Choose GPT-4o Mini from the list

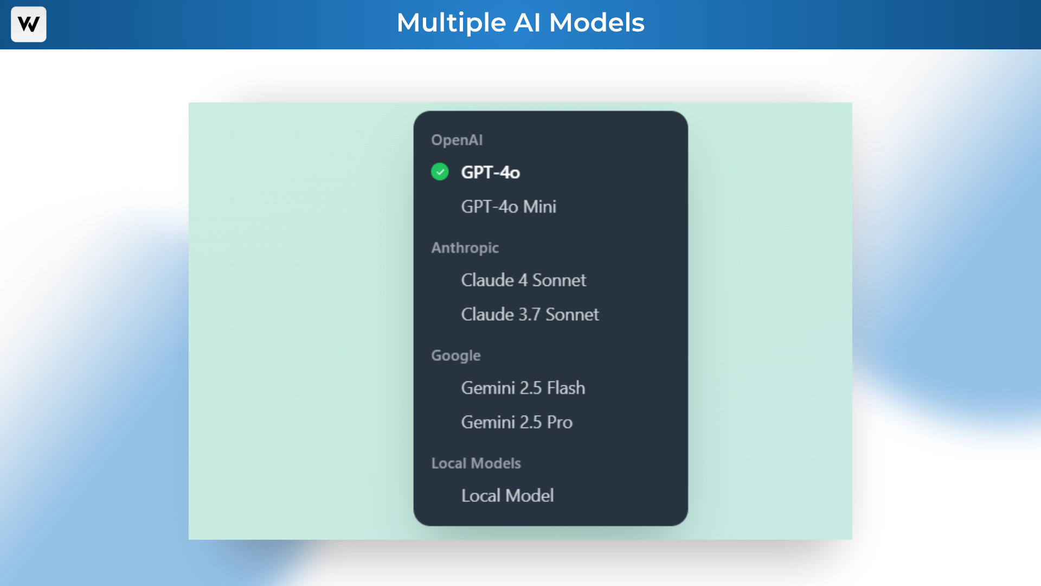click(508, 207)
